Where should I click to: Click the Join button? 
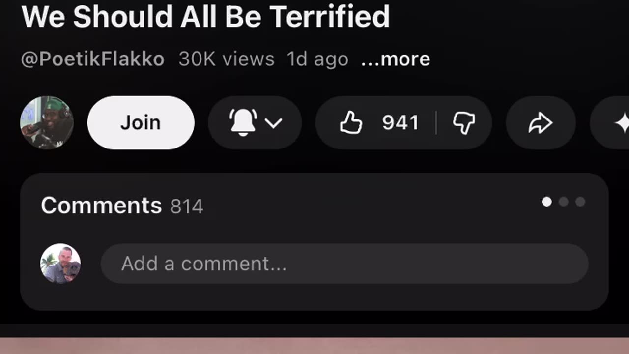tap(141, 122)
